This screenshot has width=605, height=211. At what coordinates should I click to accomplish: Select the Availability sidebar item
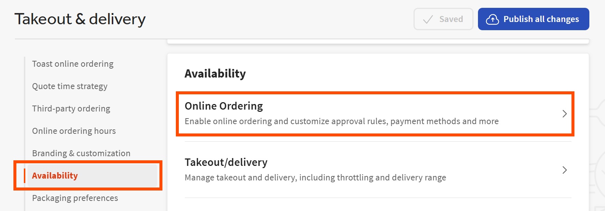coord(55,176)
